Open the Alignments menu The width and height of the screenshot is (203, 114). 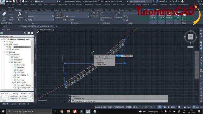pyautogui.click(x=89, y=4)
